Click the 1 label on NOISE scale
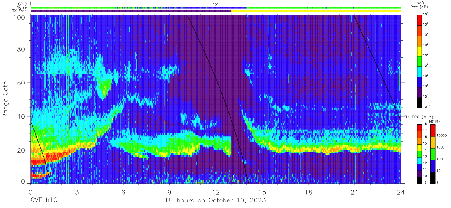The height and width of the screenshot is (208, 451). coord(438,183)
